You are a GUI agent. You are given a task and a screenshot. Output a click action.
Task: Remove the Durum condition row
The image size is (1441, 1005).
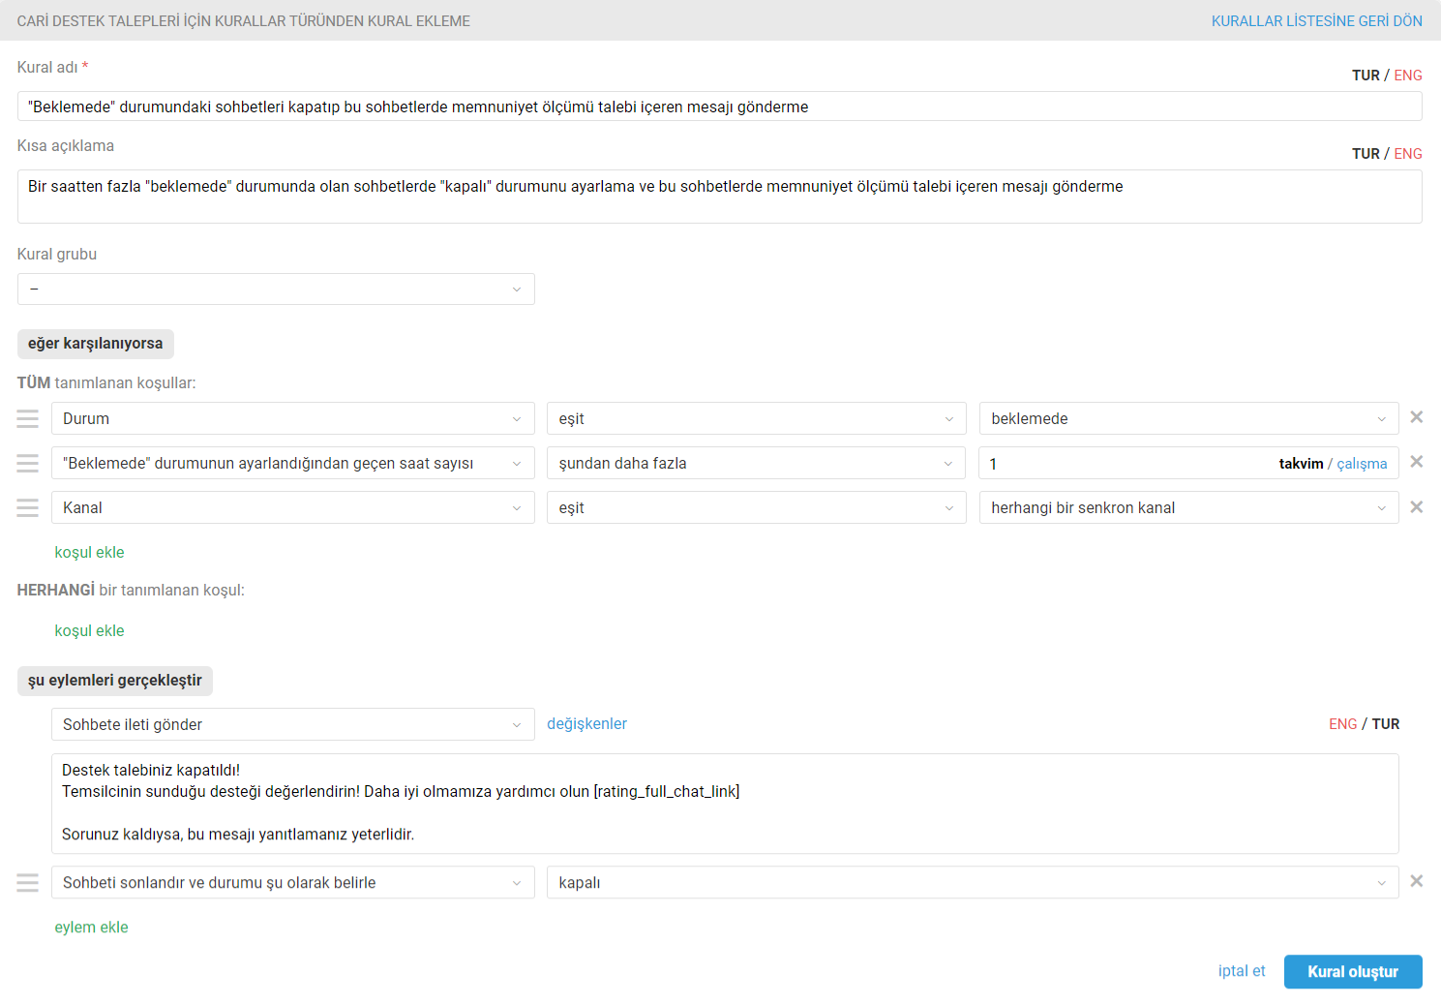point(1416,417)
